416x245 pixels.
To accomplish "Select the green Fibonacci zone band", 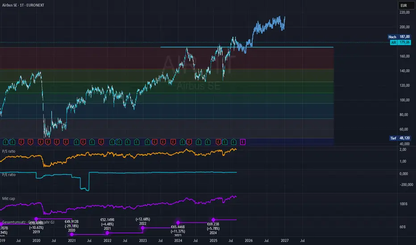I will click(x=134, y=75).
